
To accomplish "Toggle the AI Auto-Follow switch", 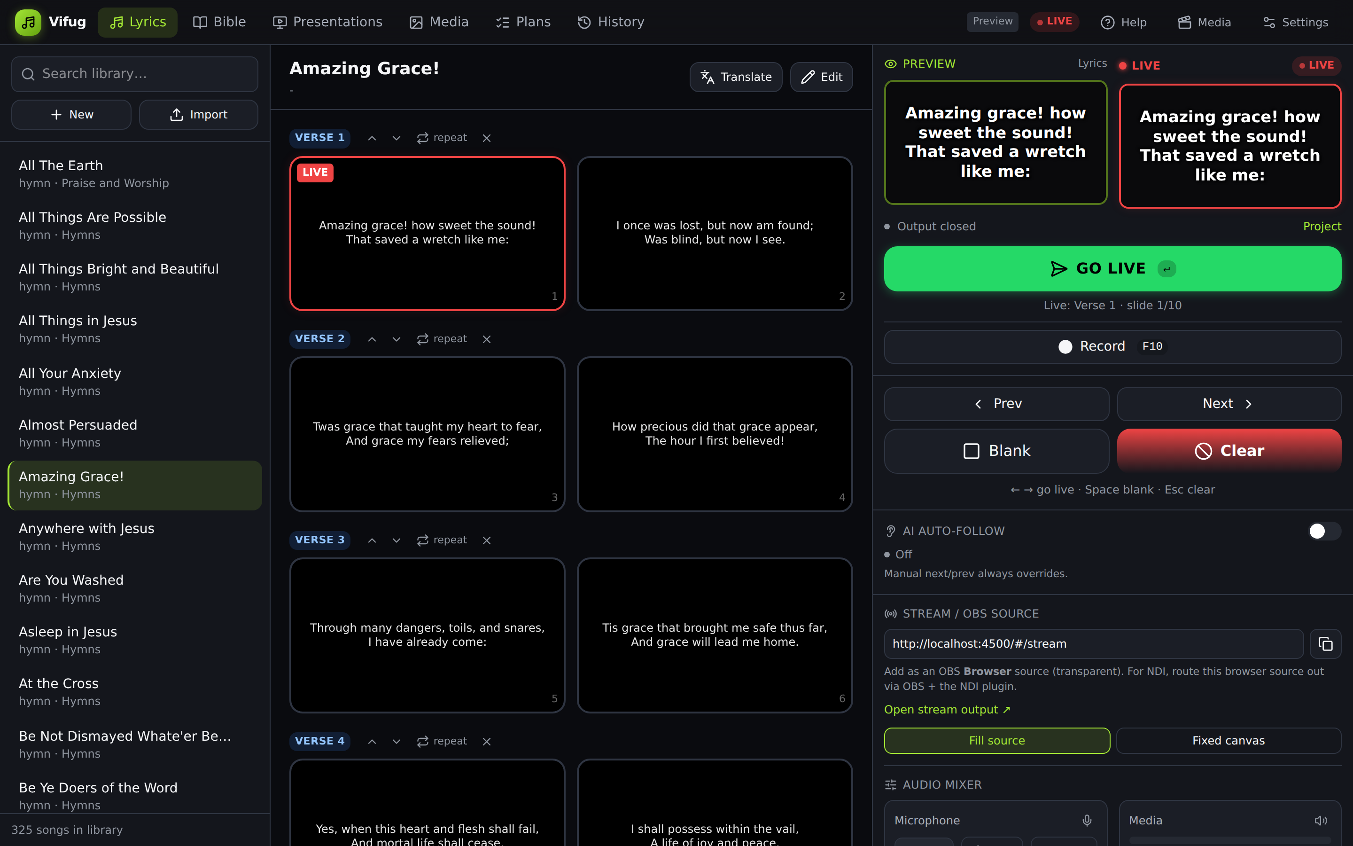I will (1324, 531).
